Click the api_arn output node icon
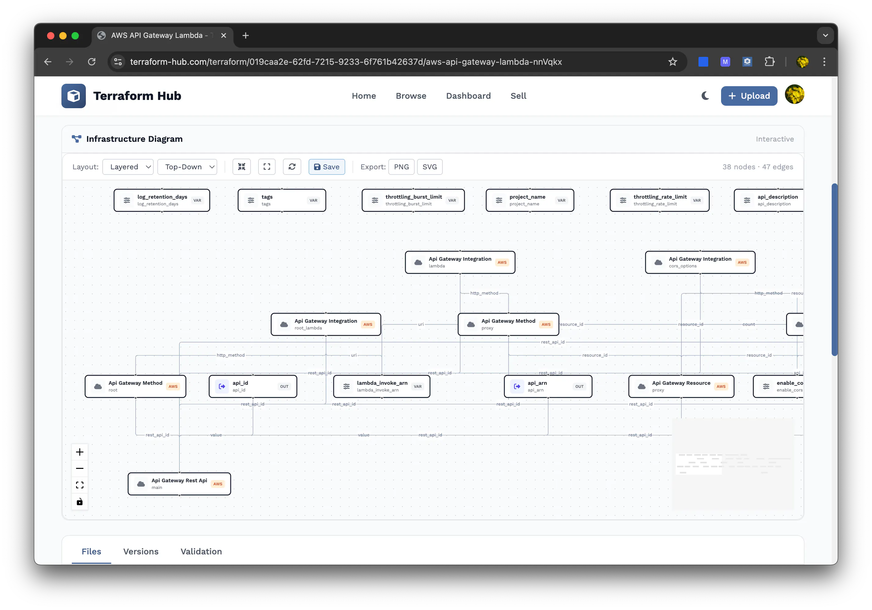The height and width of the screenshot is (610, 872). click(x=517, y=386)
